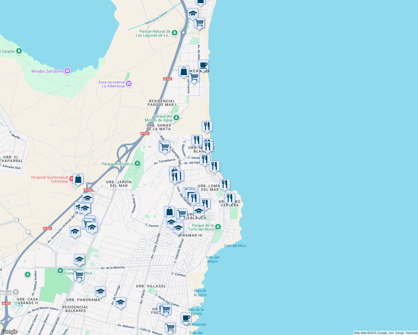The image size is (418, 335).
Task: Select the shopping bag marker near Hospital Quirónsalud
Action: (78, 179)
